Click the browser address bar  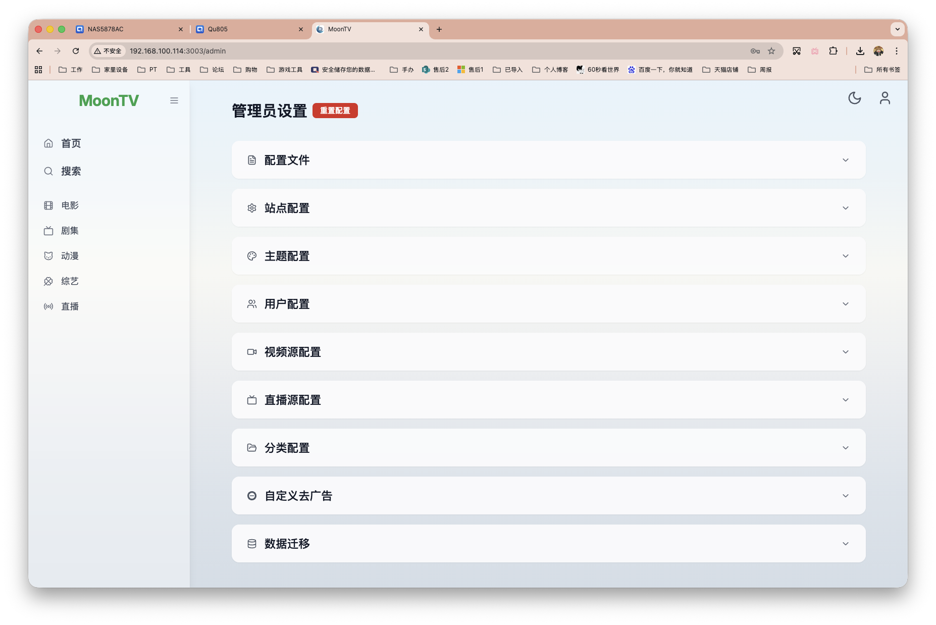pos(202,51)
